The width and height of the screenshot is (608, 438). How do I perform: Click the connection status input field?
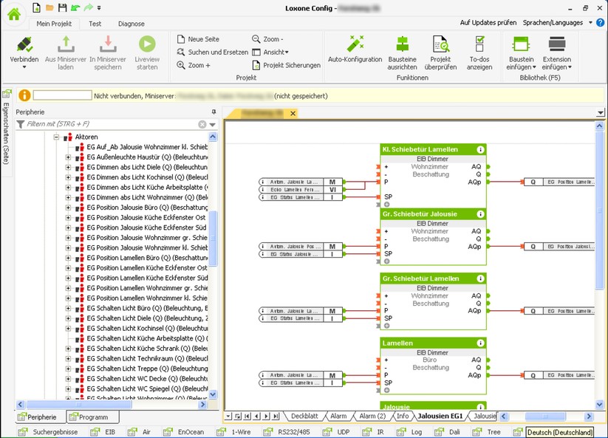click(63, 95)
